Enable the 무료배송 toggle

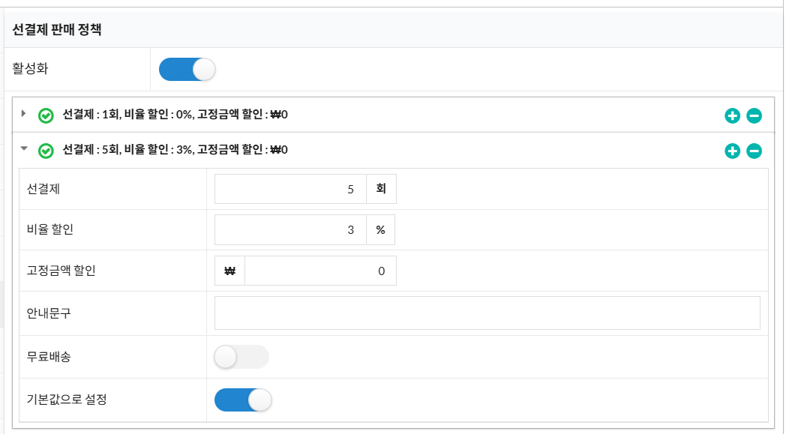click(x=241, y=357)
